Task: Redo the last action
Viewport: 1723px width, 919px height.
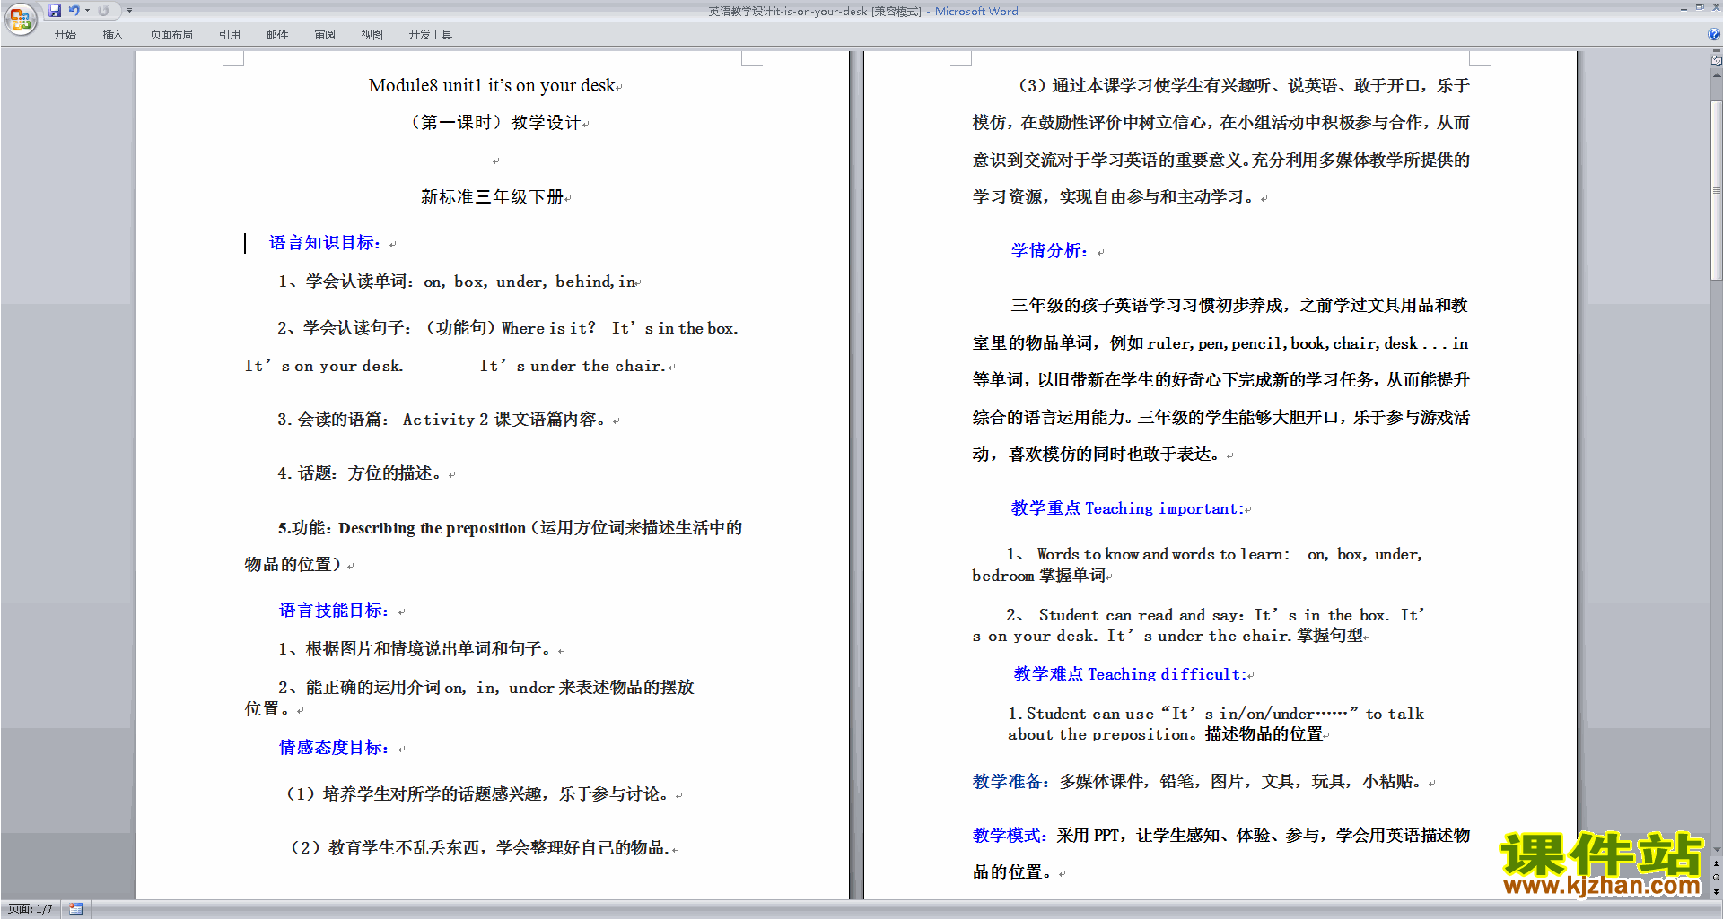Action: [103, 11]
